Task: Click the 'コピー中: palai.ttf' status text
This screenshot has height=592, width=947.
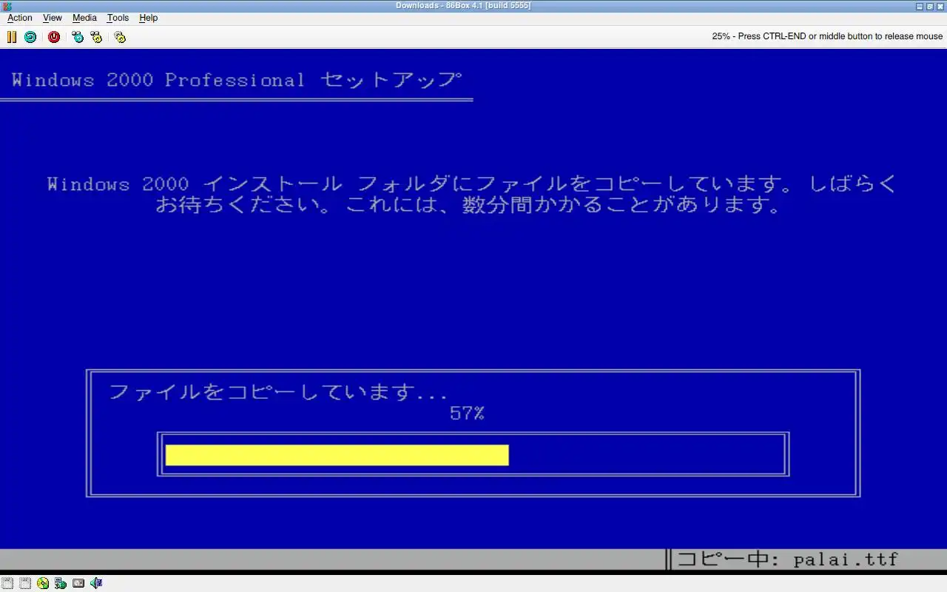Action: (x=787, y=559)
